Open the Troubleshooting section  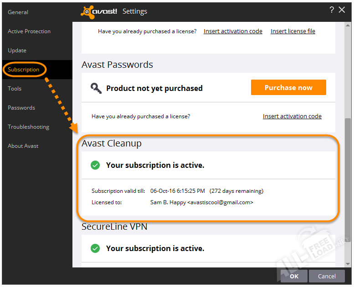pos(28,127)
